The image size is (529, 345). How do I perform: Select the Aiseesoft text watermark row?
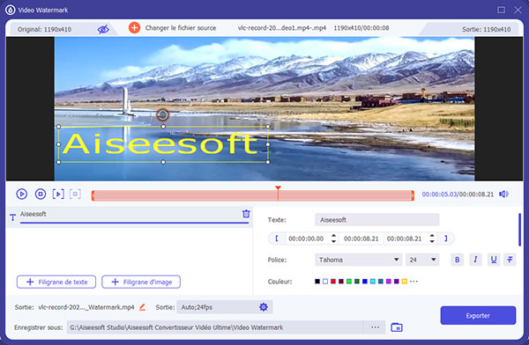point(130,217)
